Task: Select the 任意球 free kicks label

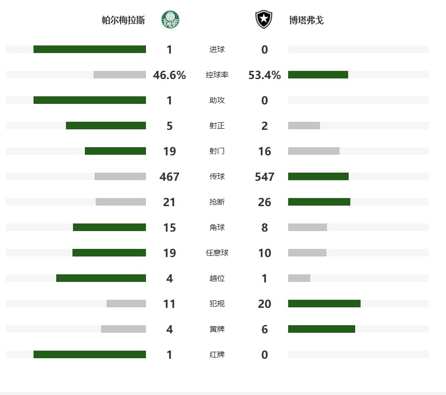Action: click(217, 253)
